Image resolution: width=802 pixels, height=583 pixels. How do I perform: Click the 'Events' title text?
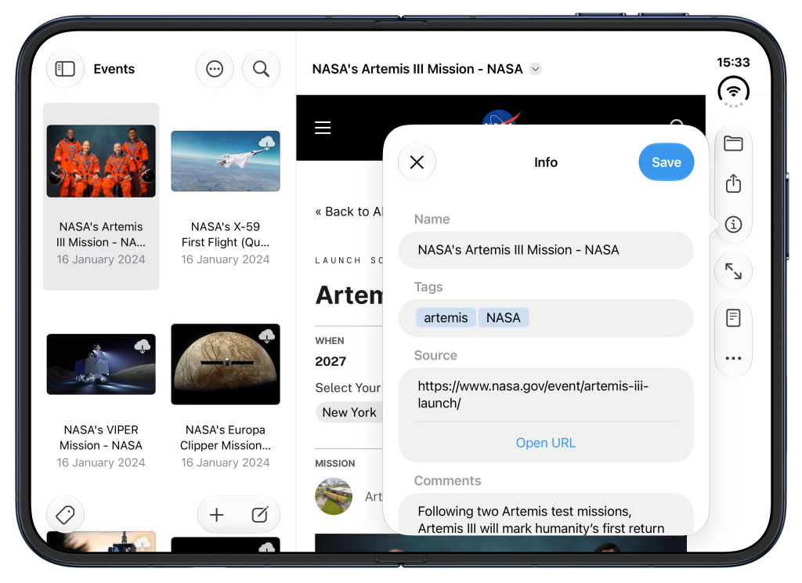point(114,69)
